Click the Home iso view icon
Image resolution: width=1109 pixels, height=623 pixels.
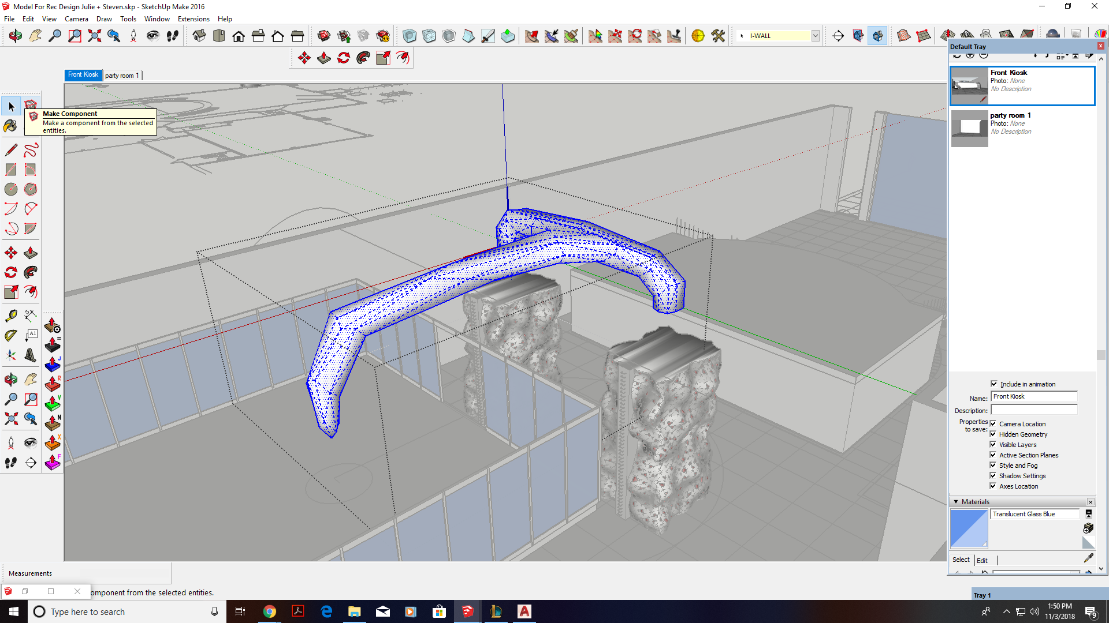(x=199, y=36)
